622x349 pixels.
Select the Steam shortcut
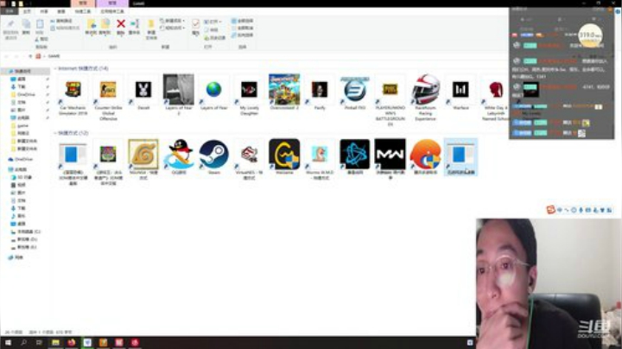pyautogui.click(x=214, y=157)
